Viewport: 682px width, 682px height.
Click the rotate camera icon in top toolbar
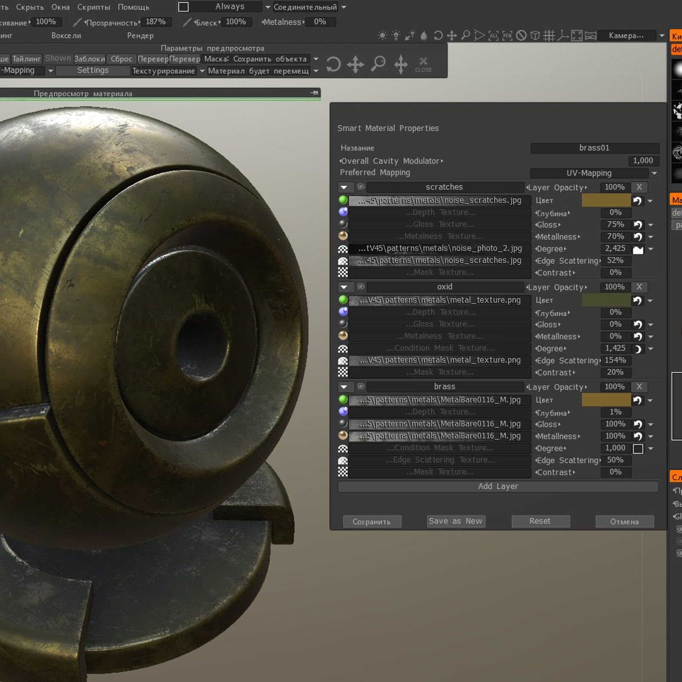(438, 35)
